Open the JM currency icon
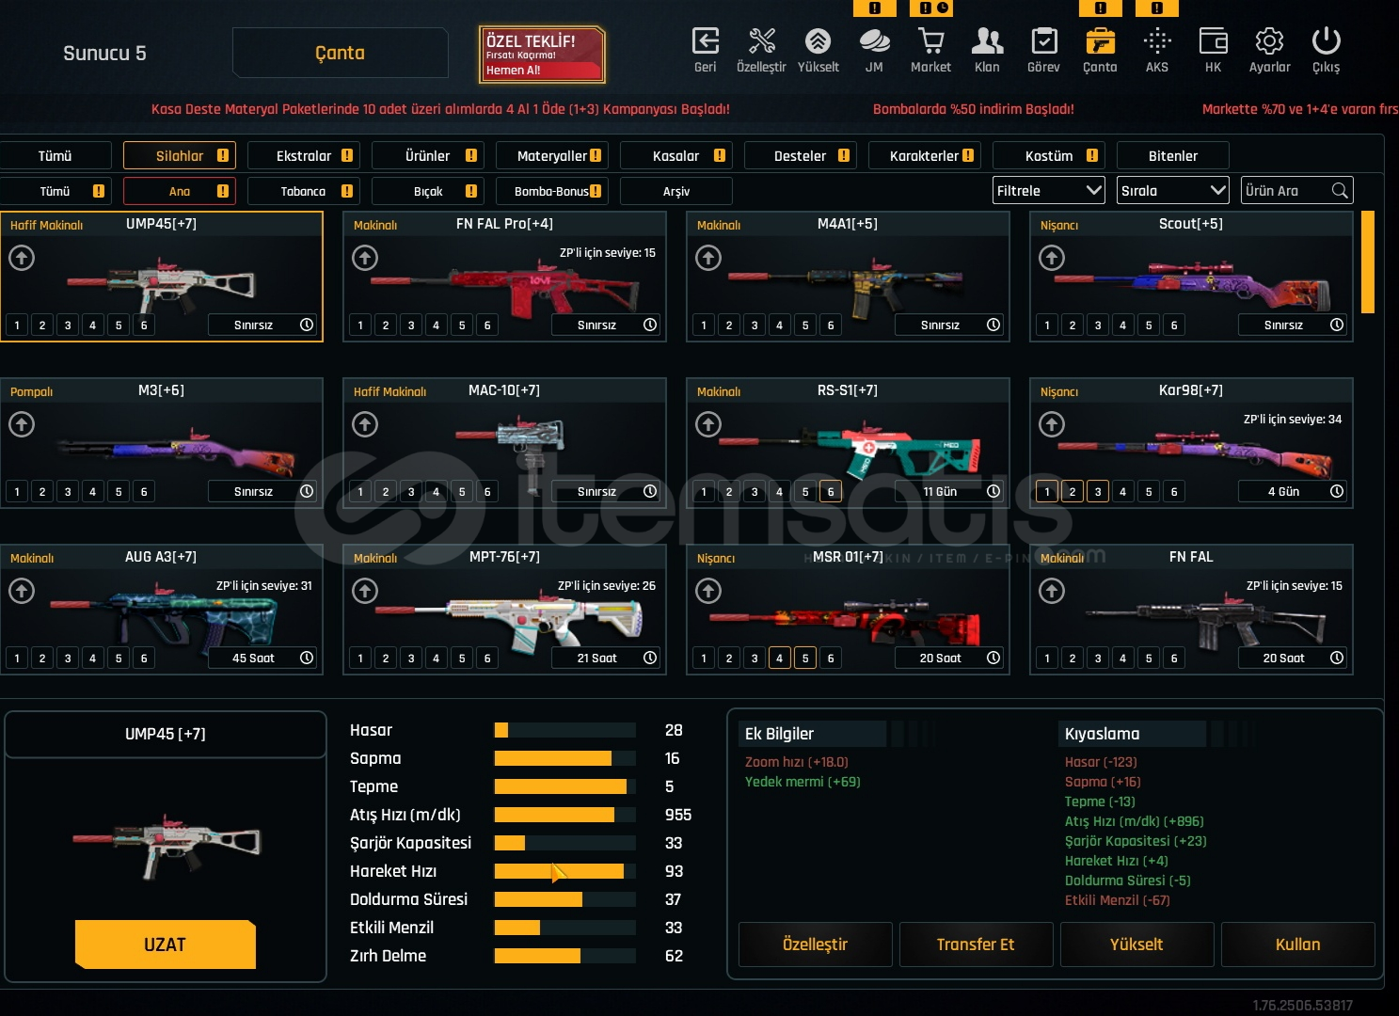Screen dimensions: 1399x1016 (x=874, y=41)
